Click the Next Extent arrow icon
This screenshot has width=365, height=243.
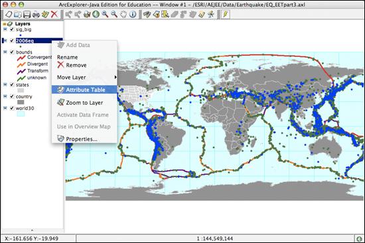tap(78, 15)
